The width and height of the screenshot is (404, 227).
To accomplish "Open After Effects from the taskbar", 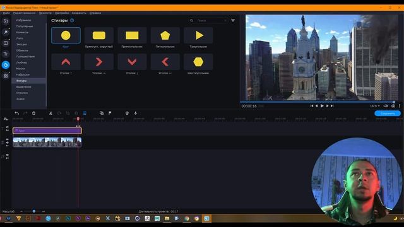I will pos(88,219).
